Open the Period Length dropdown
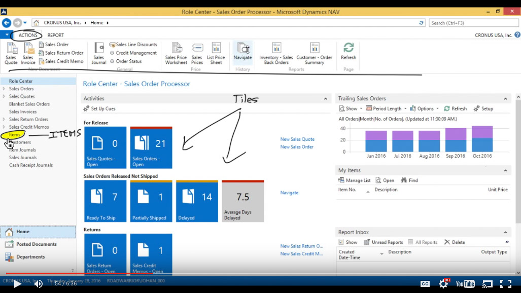Image resolution: width=521 pixels, height=293 pixels. [x=386, y=108]
